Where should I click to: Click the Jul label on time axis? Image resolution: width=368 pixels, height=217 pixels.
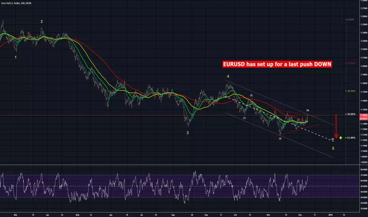click(141, 215)
